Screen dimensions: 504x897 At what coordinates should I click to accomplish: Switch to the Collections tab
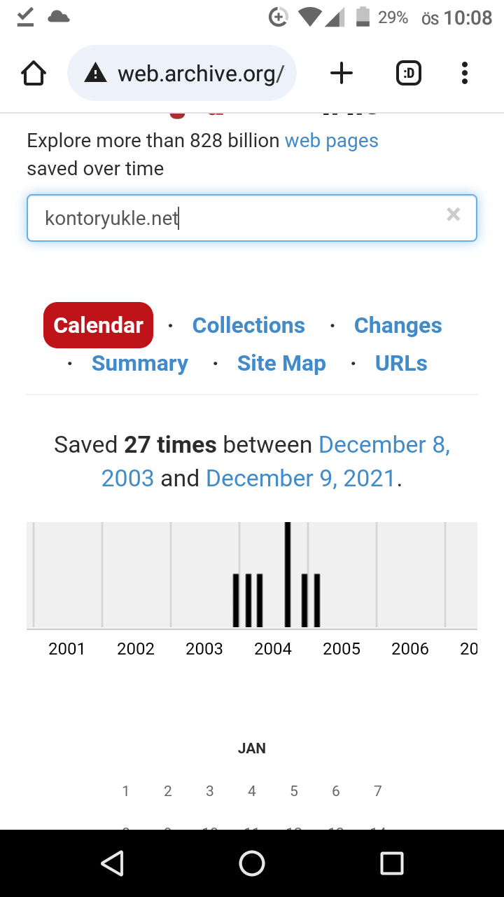(248, 325)
